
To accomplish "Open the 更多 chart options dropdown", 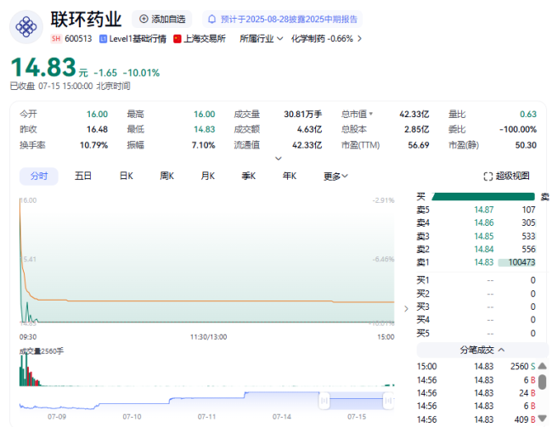I will click(x=335, y=176).
